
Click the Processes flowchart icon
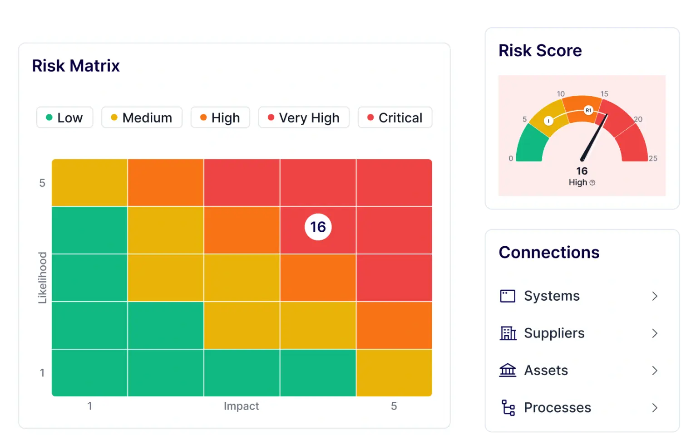[508, 408]
